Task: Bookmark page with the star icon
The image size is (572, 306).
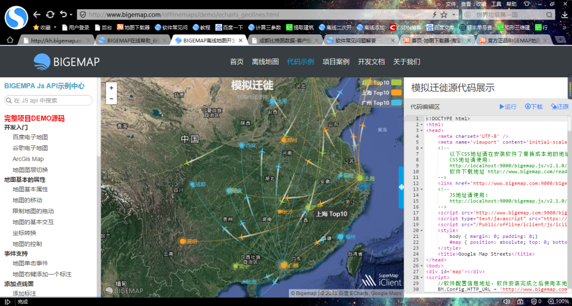Action: 444,15
